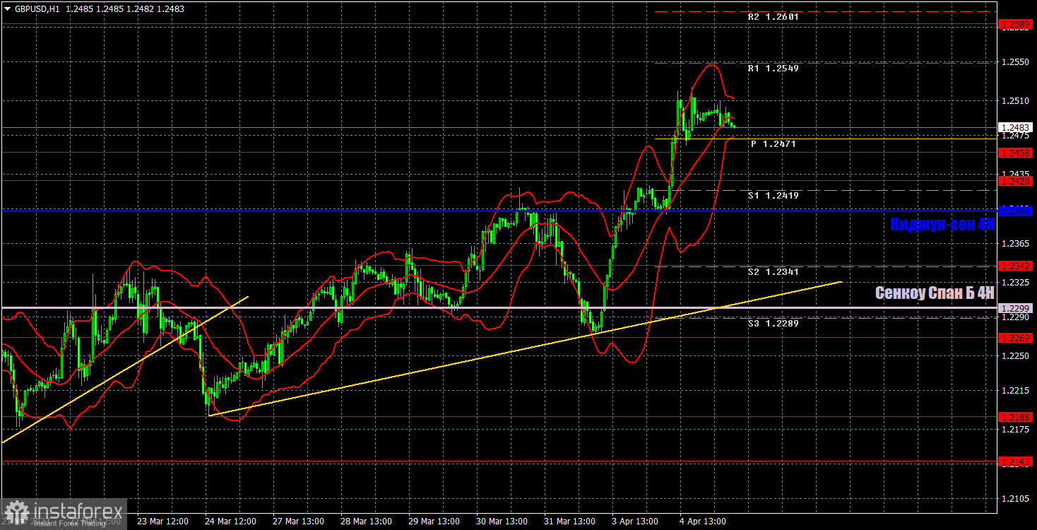Click the 1.2105 price axis value
This screenshot has height=530, width=1037.
click(x=1016, y=500)
